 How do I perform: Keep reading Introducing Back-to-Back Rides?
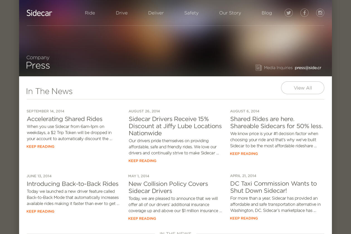pos(40,211)
